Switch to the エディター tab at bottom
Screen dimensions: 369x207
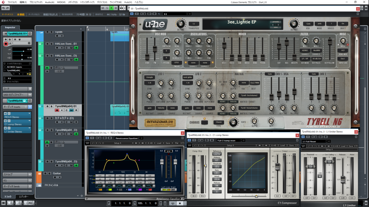(23, 197)
